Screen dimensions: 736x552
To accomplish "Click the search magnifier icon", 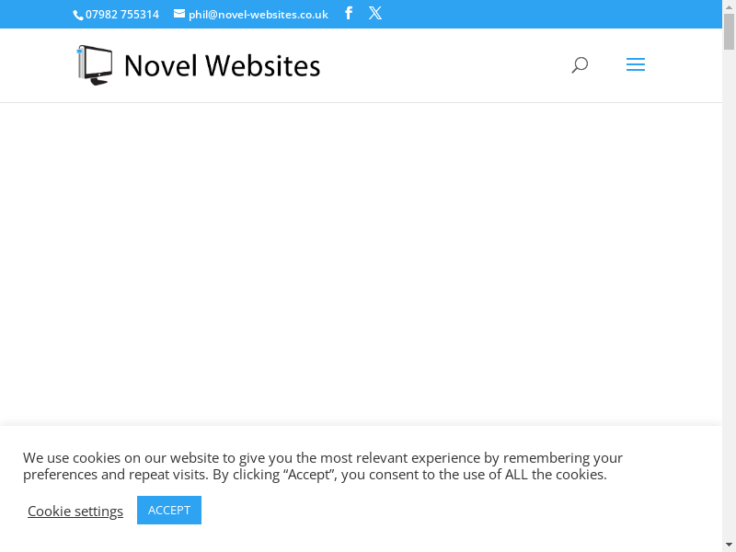I will [x=580, y=65].
